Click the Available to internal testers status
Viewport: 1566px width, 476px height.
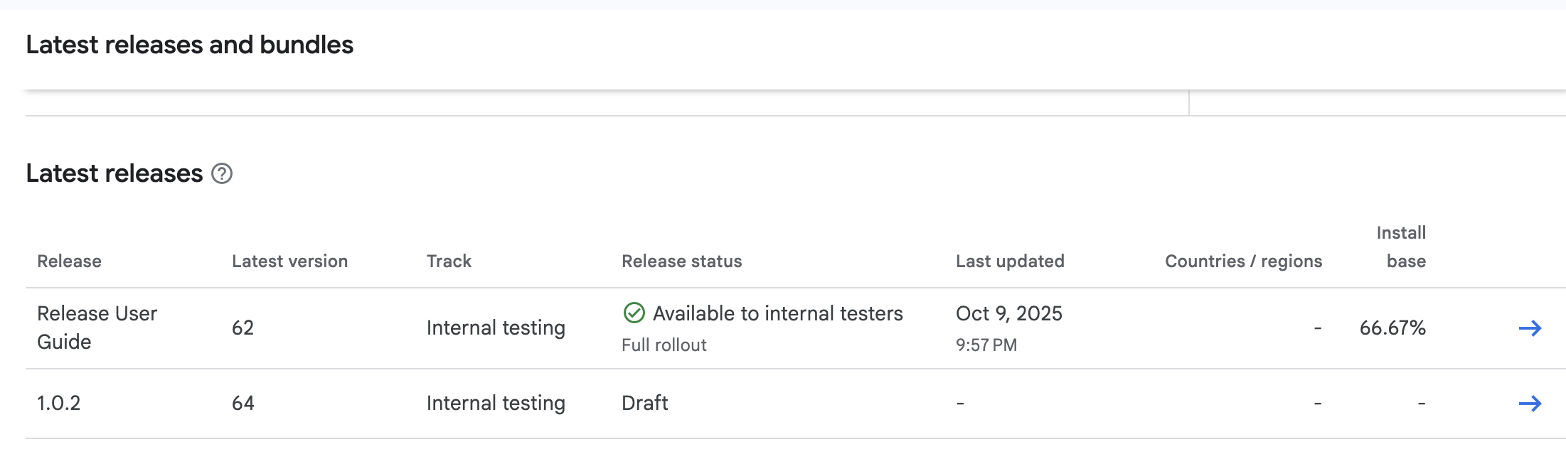point(777,313)
